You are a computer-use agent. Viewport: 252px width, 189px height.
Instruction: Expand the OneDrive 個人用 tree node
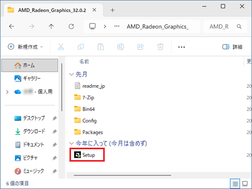pyautogui.click(x=7, y=92)
